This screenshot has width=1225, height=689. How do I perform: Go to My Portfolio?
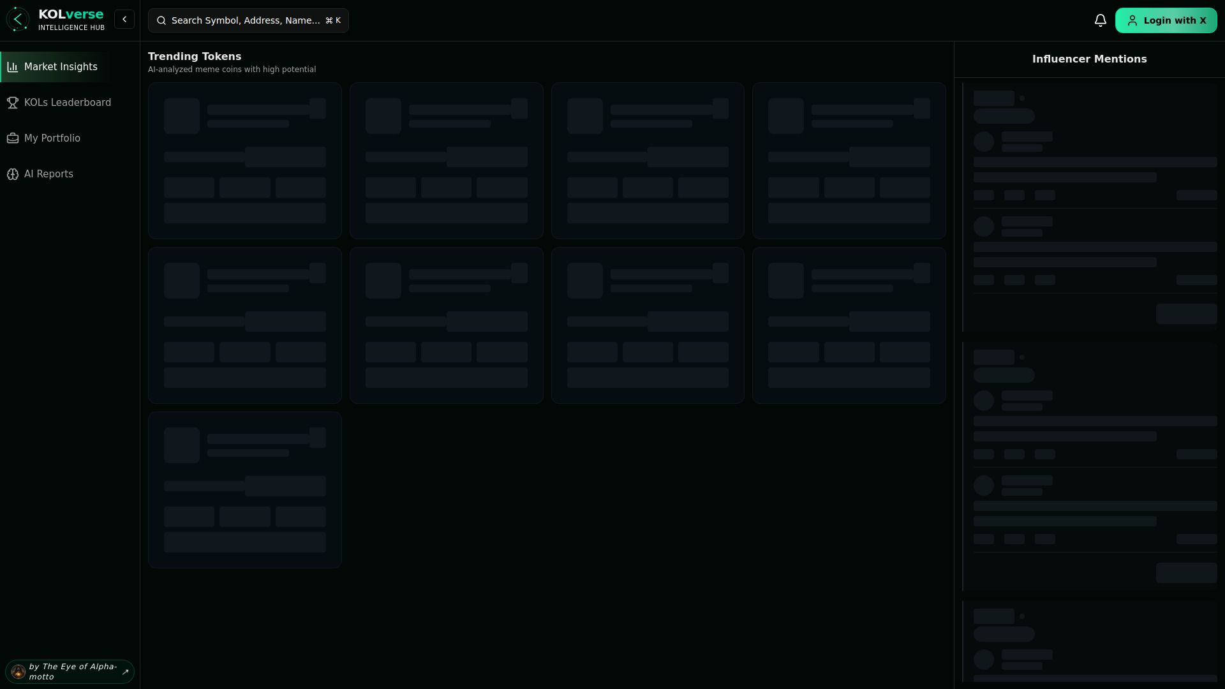click(x=52, y=138)
